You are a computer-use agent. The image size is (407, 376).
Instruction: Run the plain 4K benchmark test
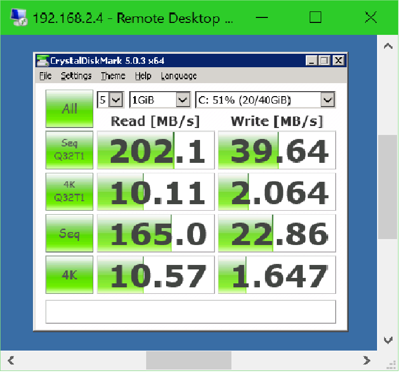[x=69, y=274]
